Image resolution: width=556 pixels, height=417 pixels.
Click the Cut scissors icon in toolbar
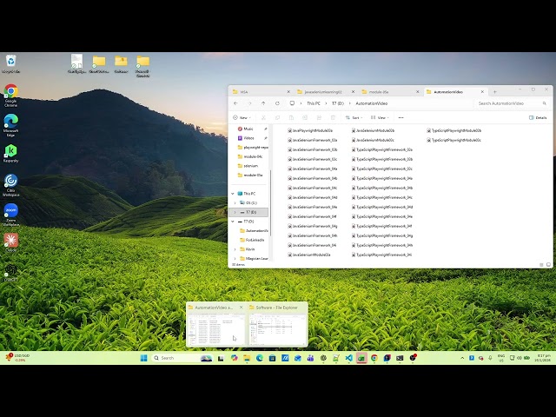tap(263, 118)
